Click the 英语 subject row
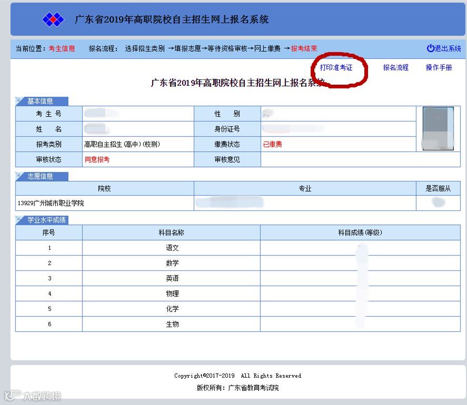Viewport: 467px width, 405px height. pos(237,278)
